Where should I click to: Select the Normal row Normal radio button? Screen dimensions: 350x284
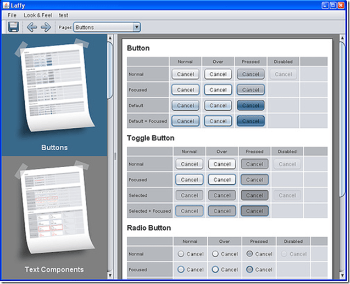tap(180, 254)
